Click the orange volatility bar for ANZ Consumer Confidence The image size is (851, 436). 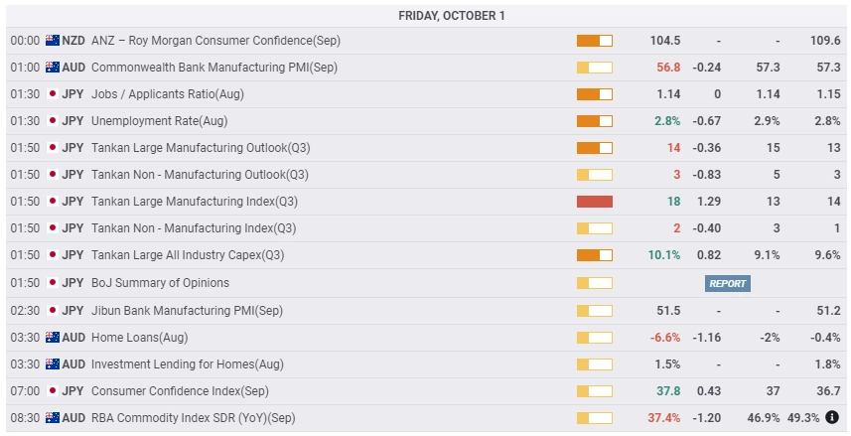(594, 41)
